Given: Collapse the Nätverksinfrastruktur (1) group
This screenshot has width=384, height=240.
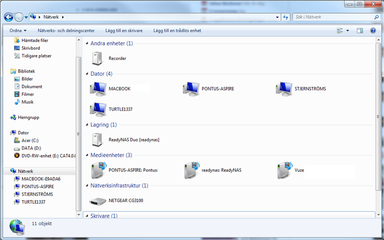Looking at the screenshot, I should tap(87, 186).
